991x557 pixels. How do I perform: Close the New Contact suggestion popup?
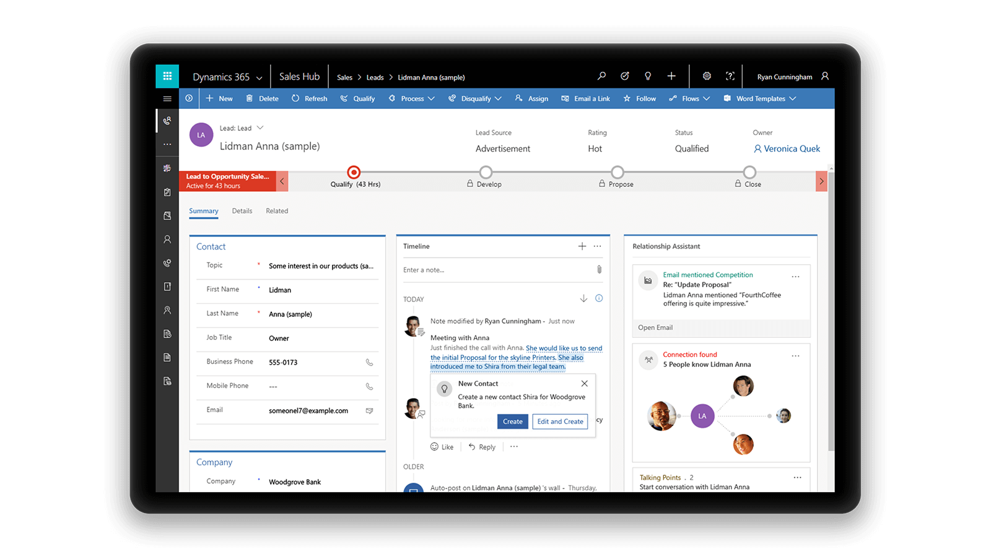[x=584, y=384]
